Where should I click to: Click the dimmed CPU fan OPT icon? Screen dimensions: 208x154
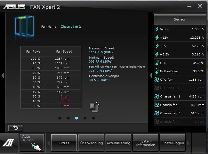157,88
